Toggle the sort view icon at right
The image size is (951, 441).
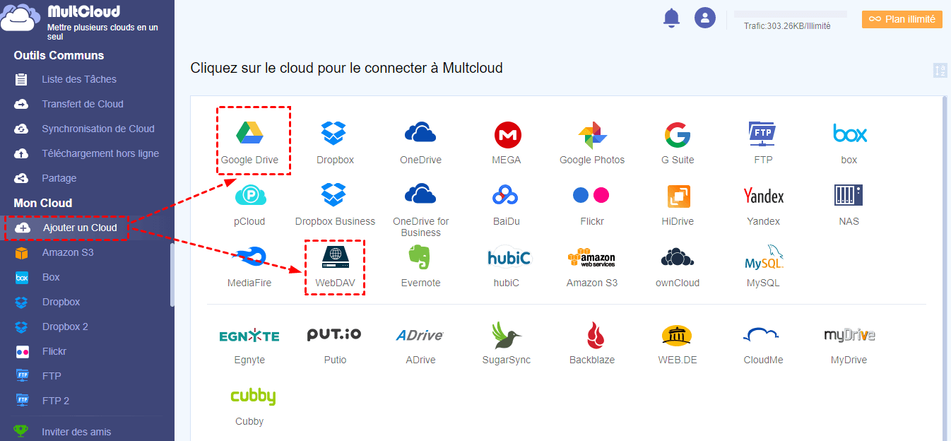(x=940, y=70)
